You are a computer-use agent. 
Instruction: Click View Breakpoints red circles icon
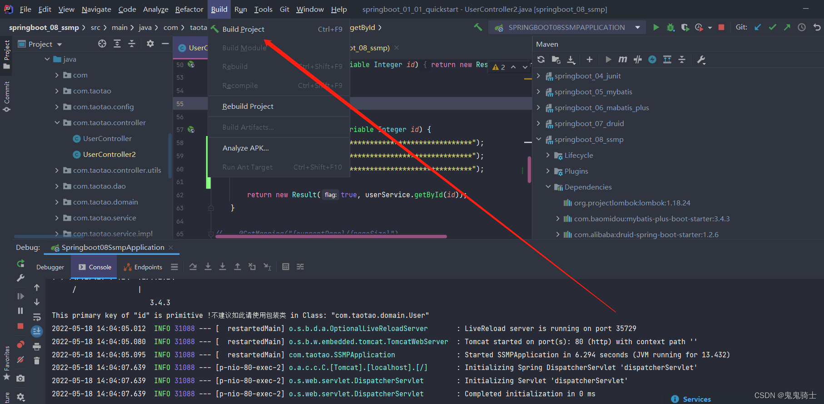click(20, 345)
